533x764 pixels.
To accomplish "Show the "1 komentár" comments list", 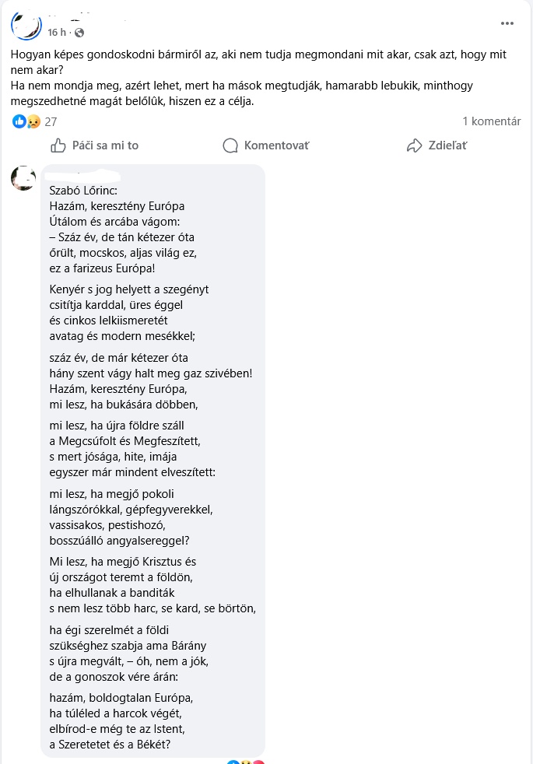I will coord(491,121).
